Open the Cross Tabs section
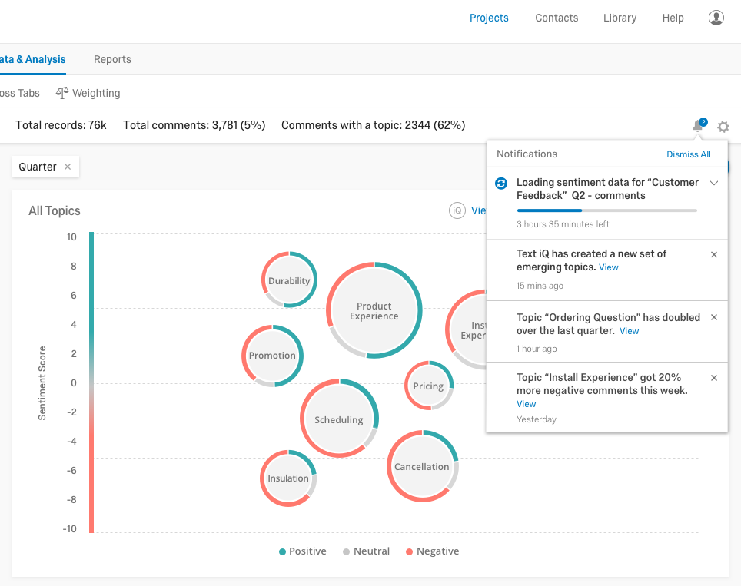Screen dimensions: 741x586 [x=19, y=93]
